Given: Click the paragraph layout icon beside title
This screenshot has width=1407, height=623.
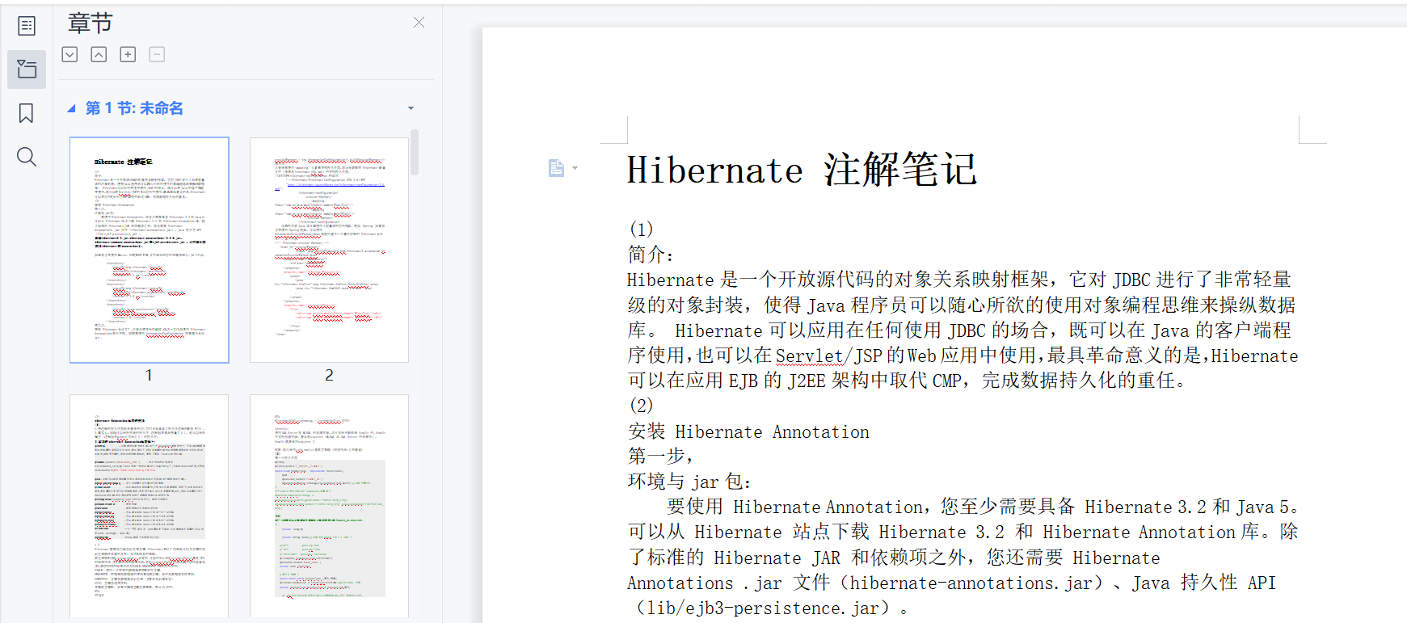Looking at the screenshot, I should point(556,168).
